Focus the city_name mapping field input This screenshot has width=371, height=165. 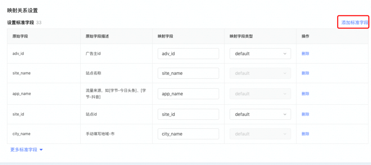pos(188,134)
